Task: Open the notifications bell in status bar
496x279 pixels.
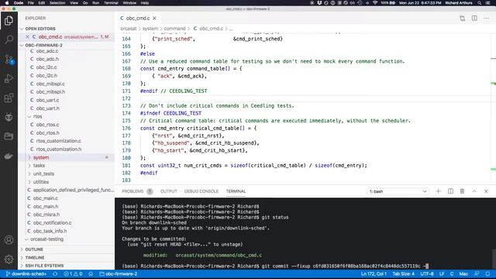Action: 487,274
